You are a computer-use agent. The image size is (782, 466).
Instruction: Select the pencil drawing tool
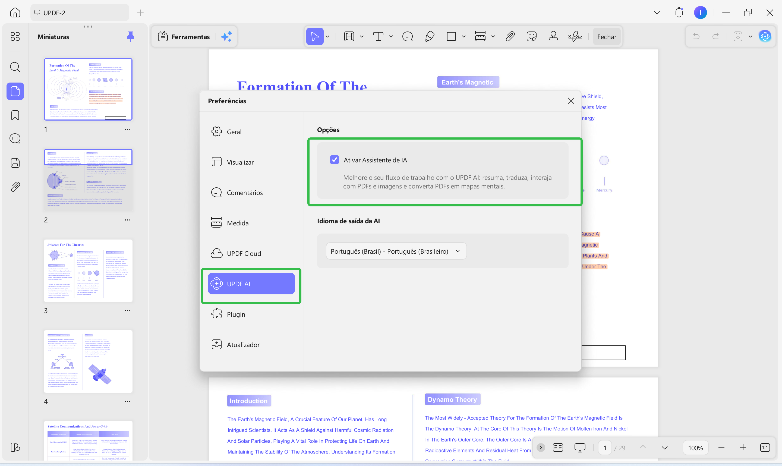tap(430, 36)
